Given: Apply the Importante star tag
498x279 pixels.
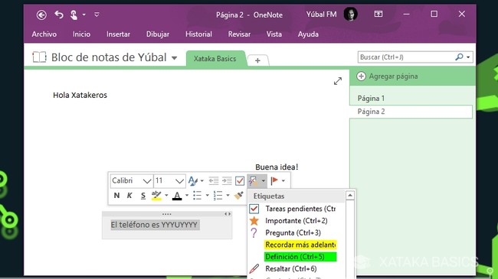Looking at the screenshot, I should pyautogui.click(x=297, y=221).
